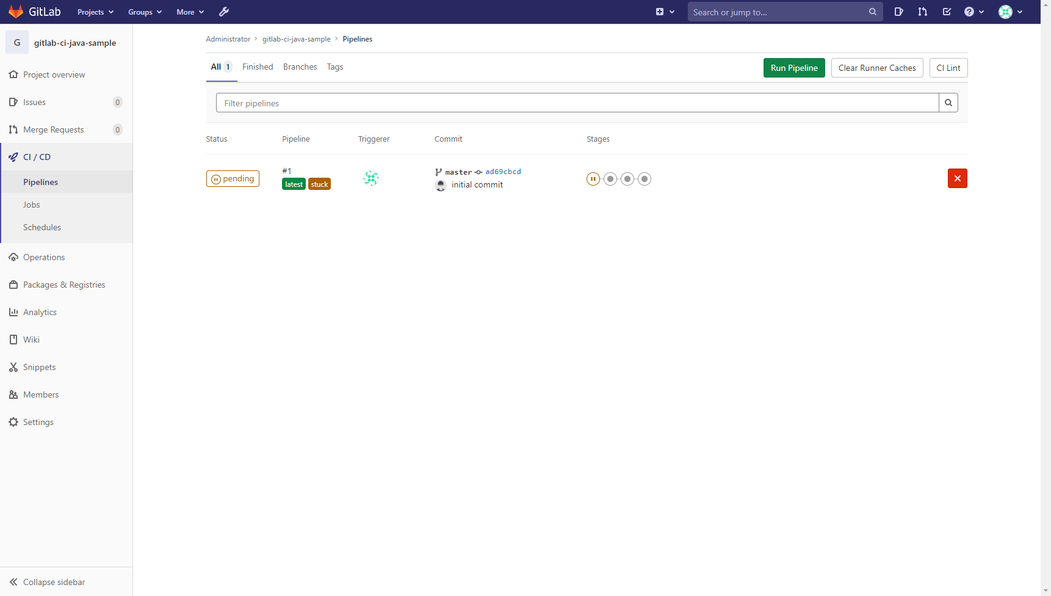
Task: Click the filter search magnifier button
Action: click(x=948, y=103)
